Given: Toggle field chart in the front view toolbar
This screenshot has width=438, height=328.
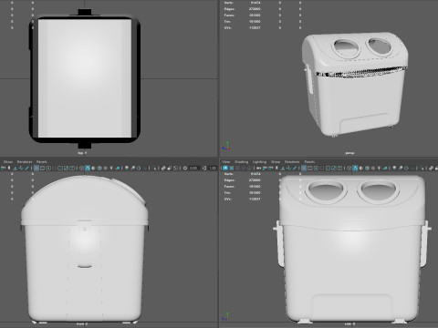Looking at the screenshot, I should click(x=60, y=168).
